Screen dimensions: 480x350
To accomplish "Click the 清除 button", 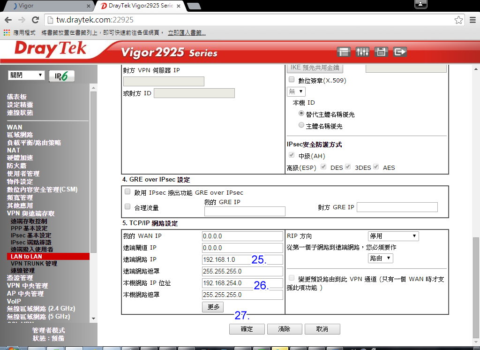I will (285, 329).
